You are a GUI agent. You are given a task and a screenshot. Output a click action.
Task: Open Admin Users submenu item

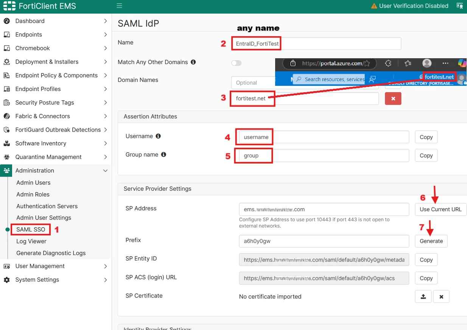[x=33, y=183]
